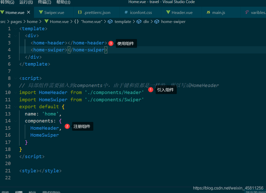The width and height of the screenshot is (266, 193).
Task: Open the 帮助(H) menu
Action: pyautogui.click(x=63, y=2)
